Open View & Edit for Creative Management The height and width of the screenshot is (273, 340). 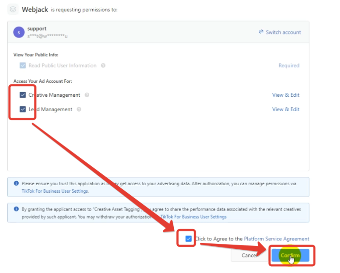click(x=286, y=95)
